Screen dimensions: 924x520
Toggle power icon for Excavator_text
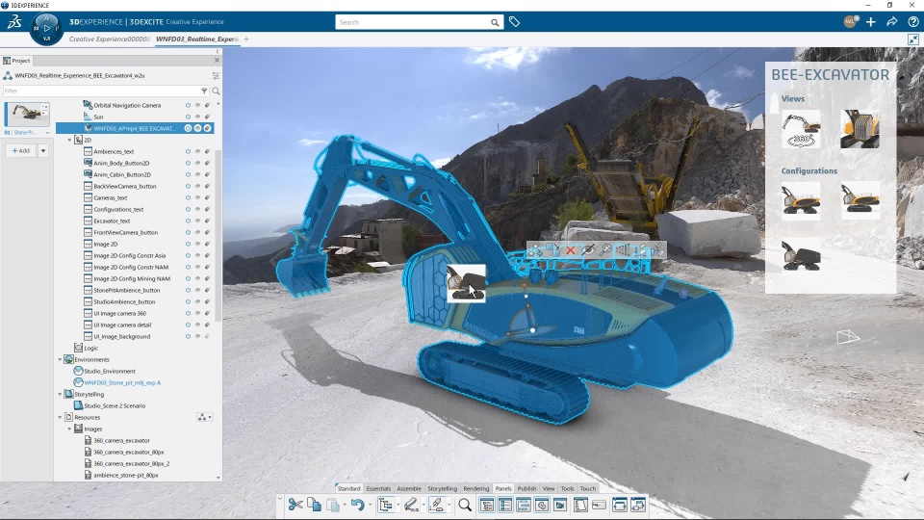[x=188, y=221]
